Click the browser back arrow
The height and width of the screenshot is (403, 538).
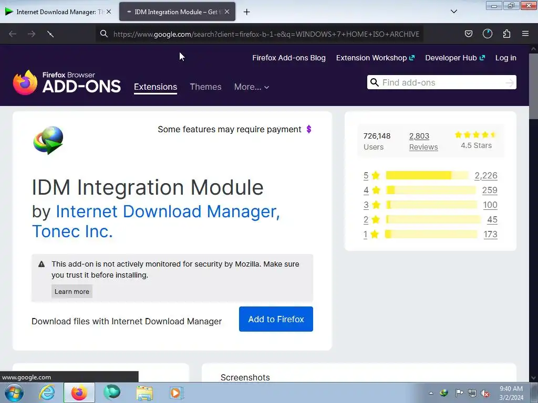13,34
